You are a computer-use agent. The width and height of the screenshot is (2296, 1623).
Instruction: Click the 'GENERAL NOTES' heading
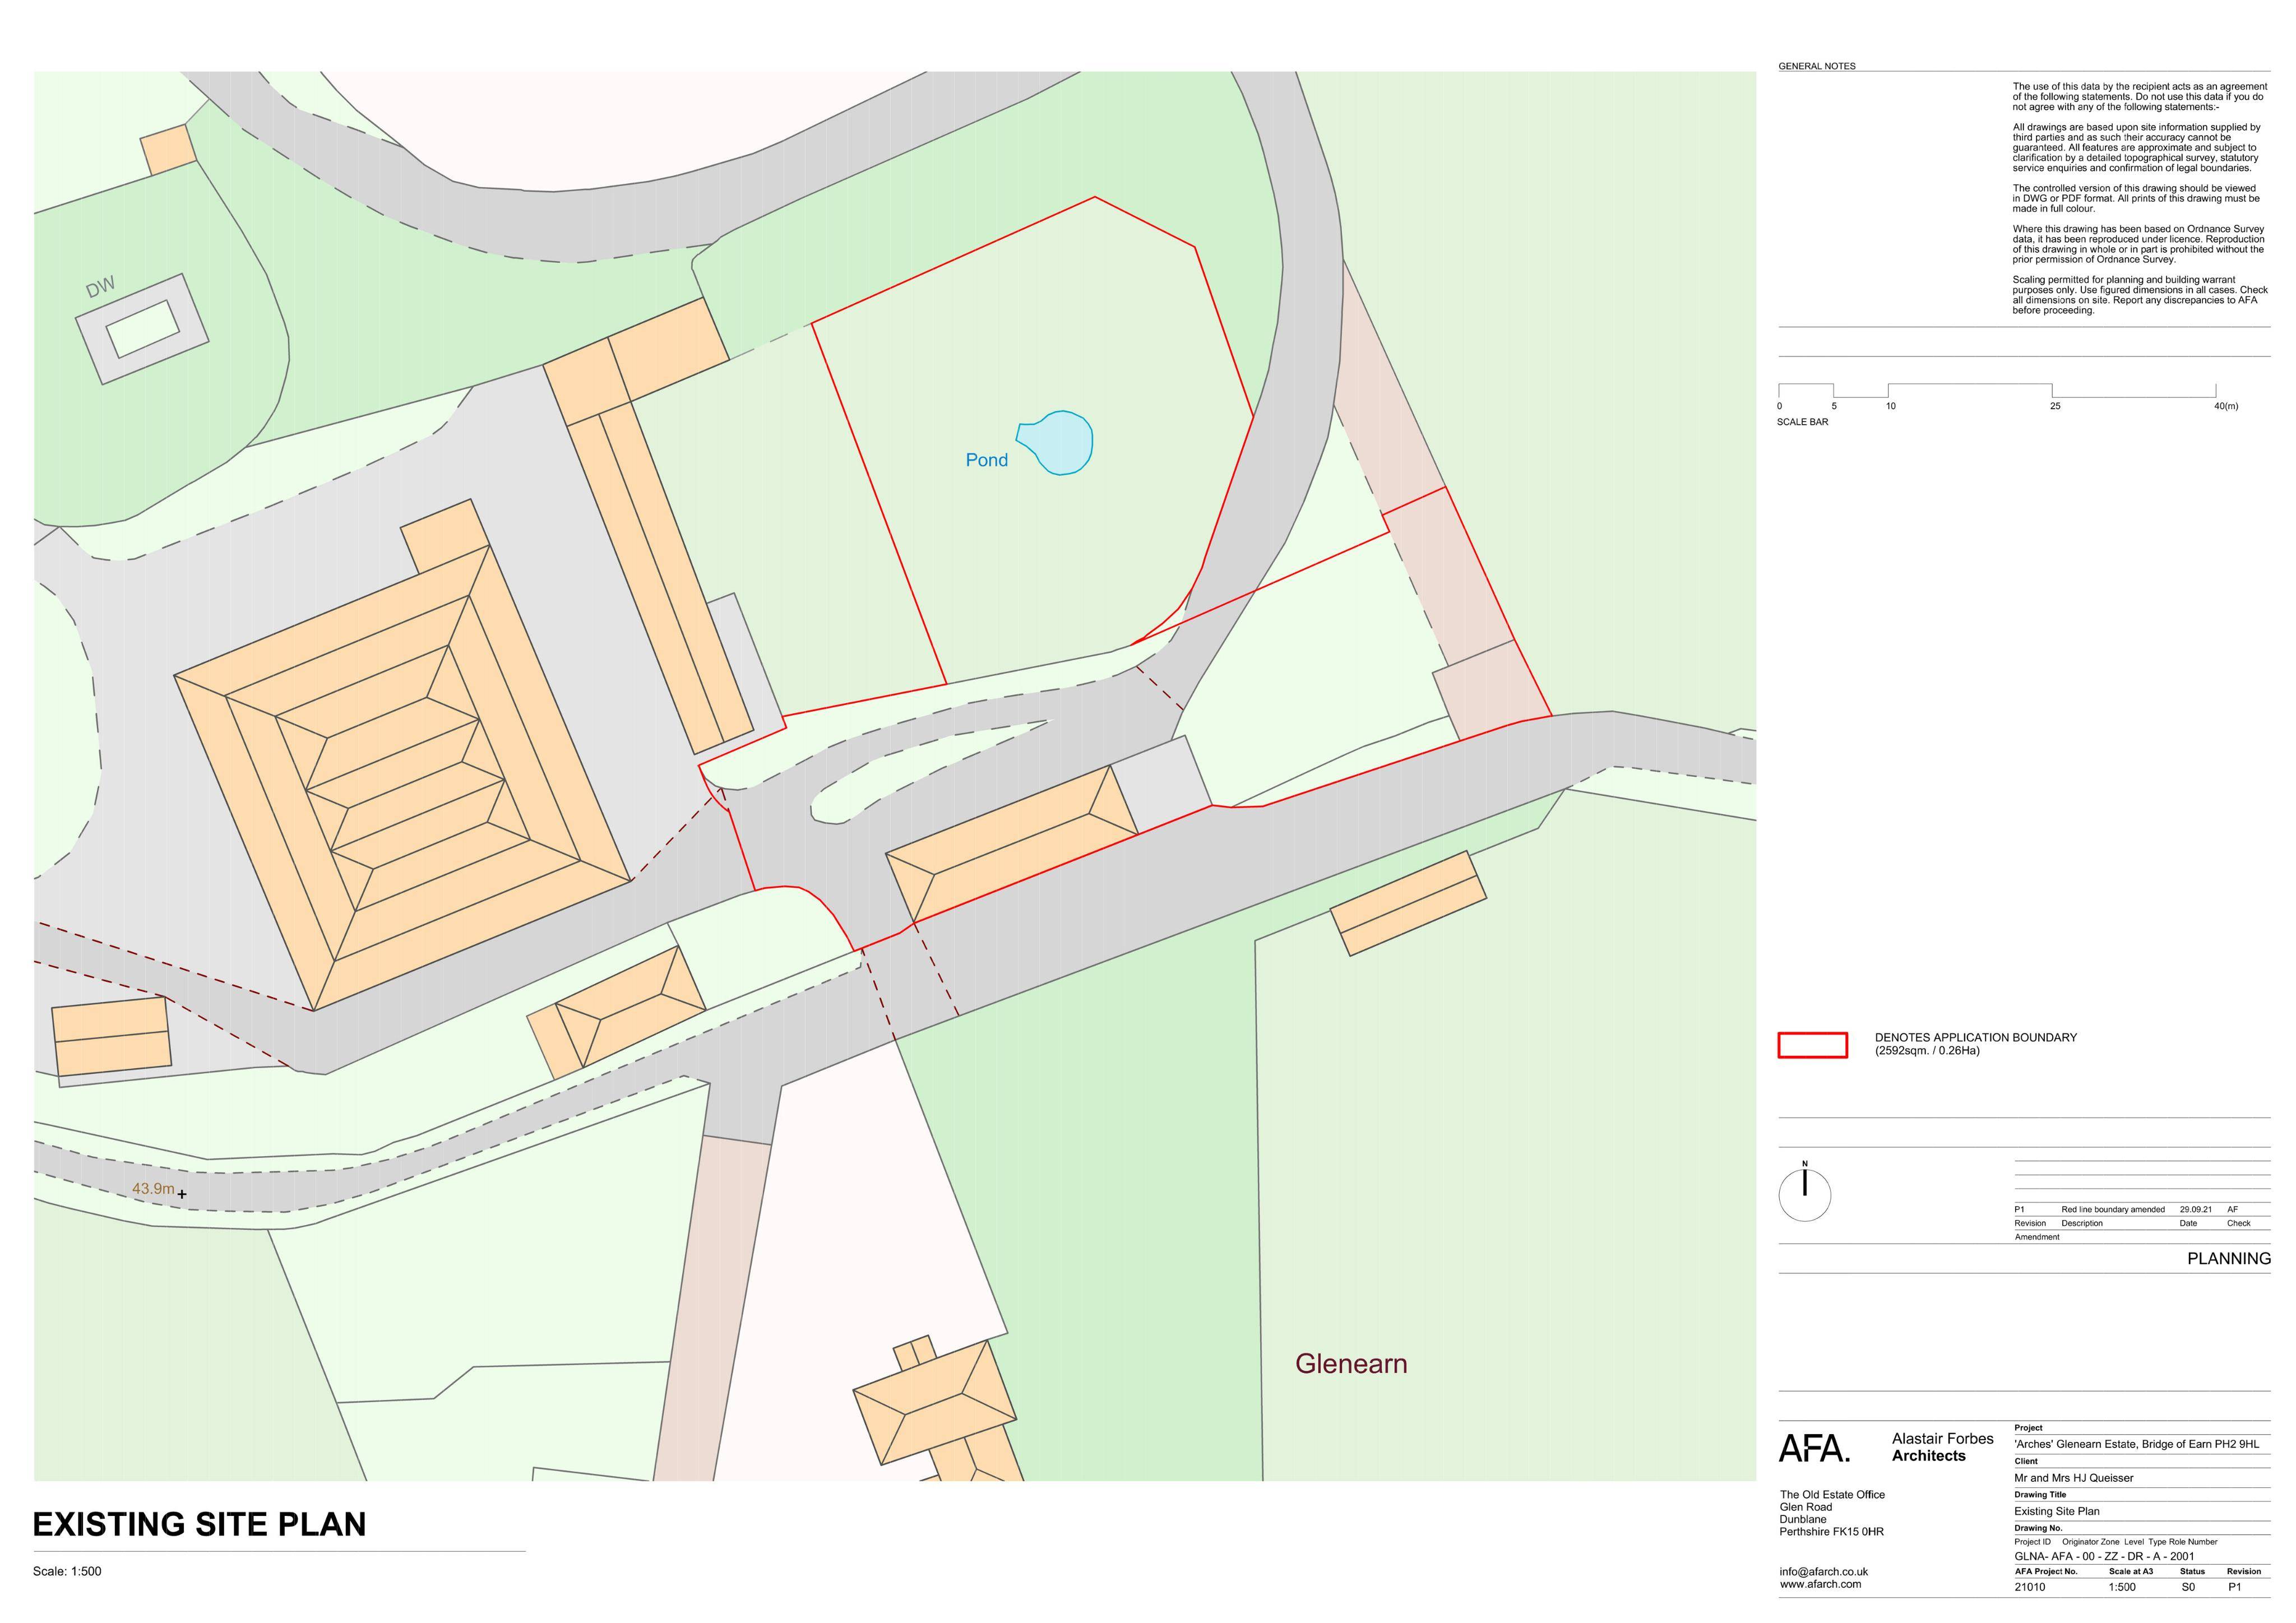coord(1816,66)
